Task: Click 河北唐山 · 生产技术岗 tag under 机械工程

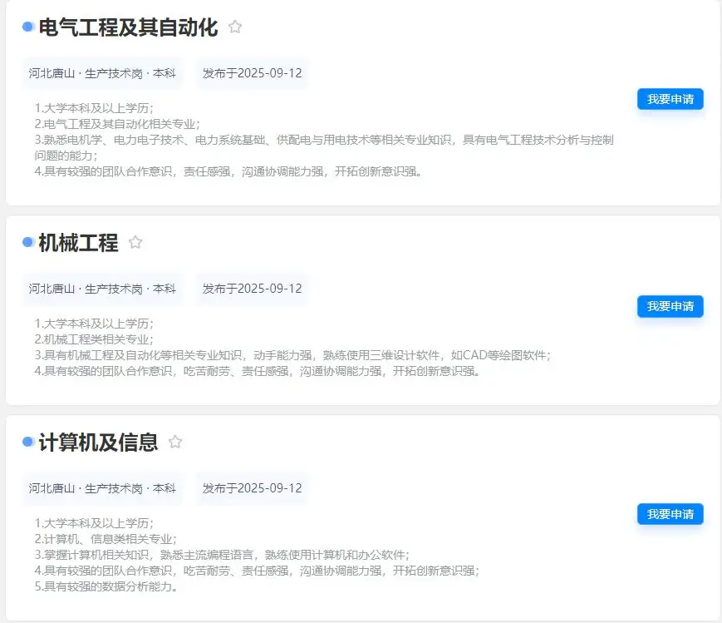Action: click(x=102, y=289)
